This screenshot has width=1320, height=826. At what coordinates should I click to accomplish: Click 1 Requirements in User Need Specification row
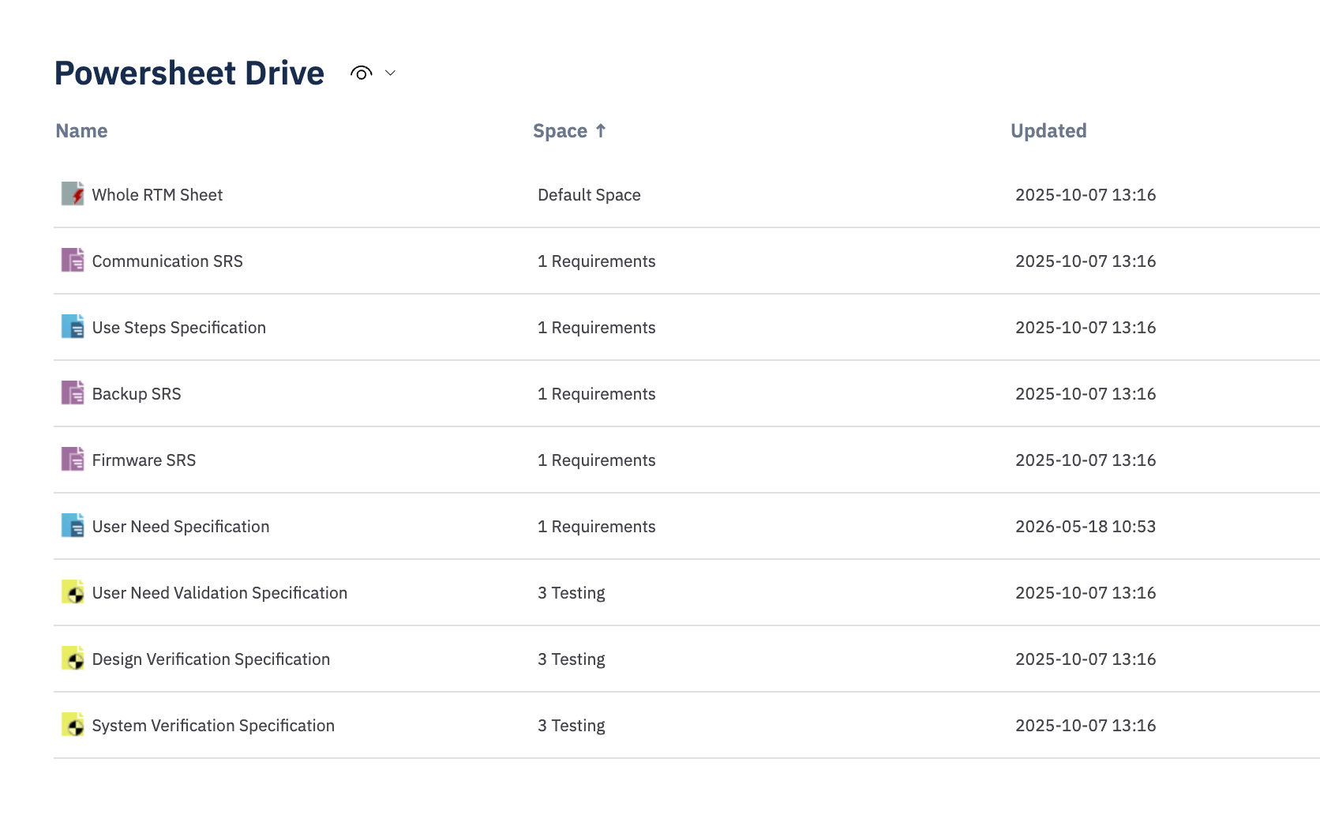point(596,527)
